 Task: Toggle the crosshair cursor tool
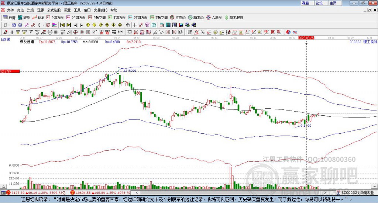tap(134, 25)
